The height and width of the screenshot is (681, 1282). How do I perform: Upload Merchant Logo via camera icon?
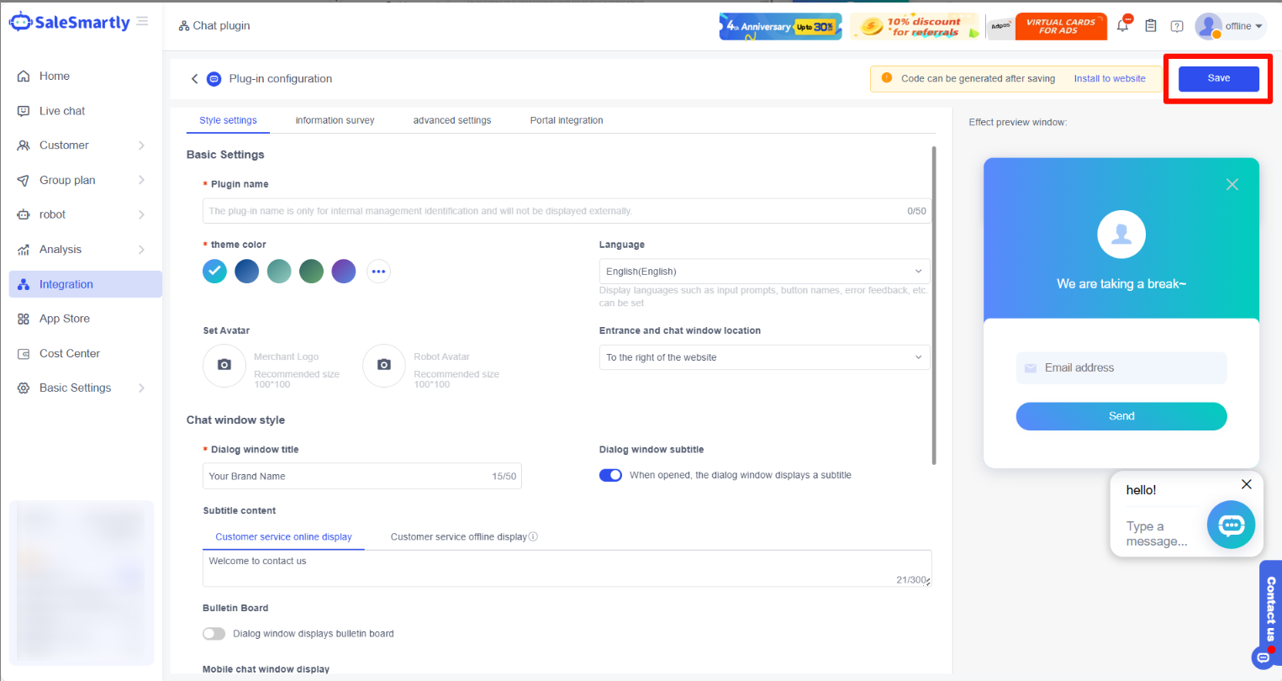[224, 365]
